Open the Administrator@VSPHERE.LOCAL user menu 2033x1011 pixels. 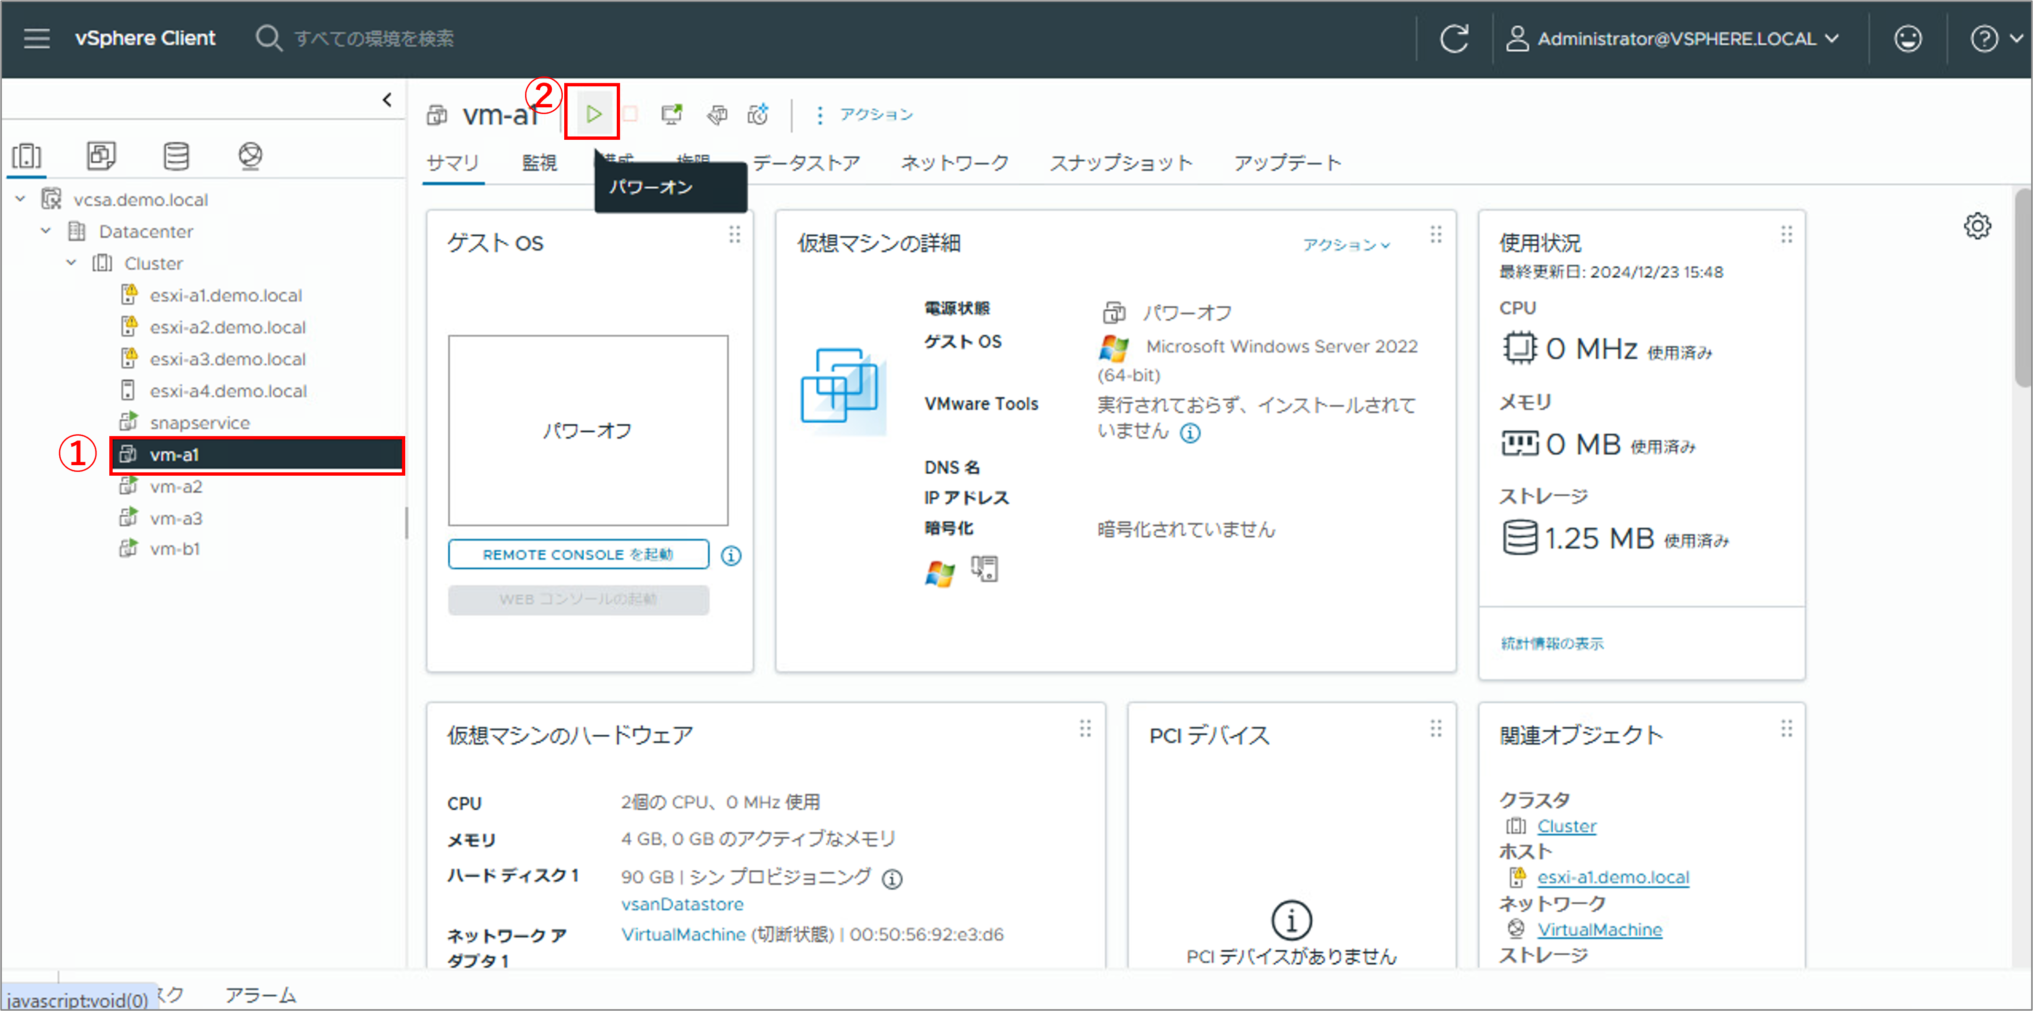1673,39
